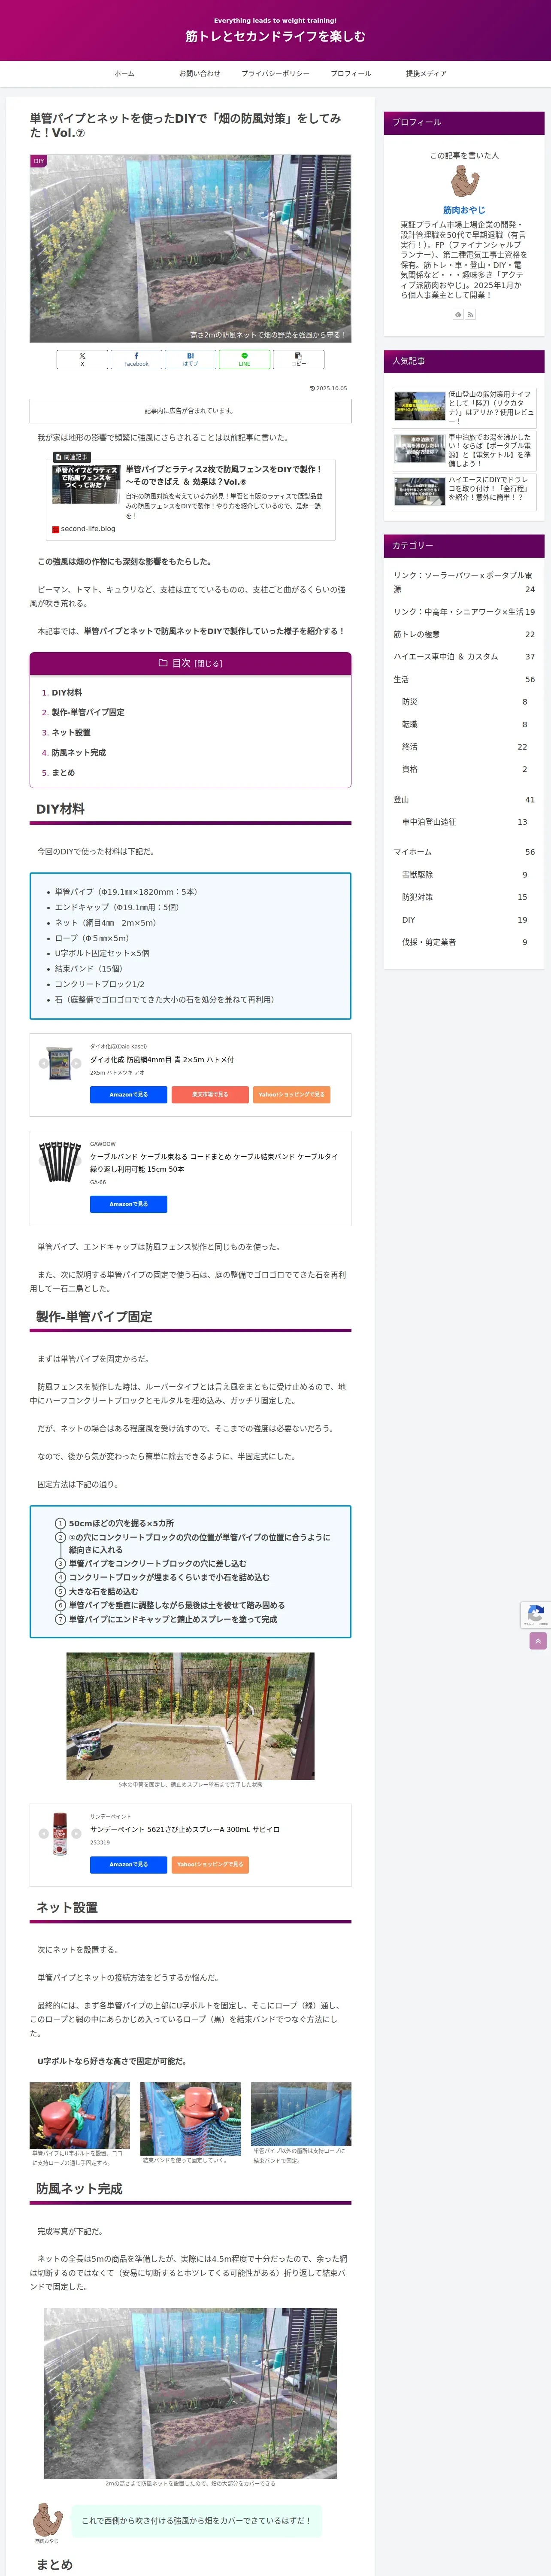551x2576 pixels.
Task: Jump to 防風ネット完成 in the contents list
Action: [x=79, y=752]
